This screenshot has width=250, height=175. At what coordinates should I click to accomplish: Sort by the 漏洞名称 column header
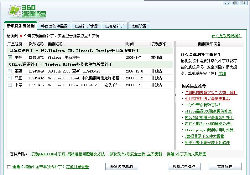86,44
